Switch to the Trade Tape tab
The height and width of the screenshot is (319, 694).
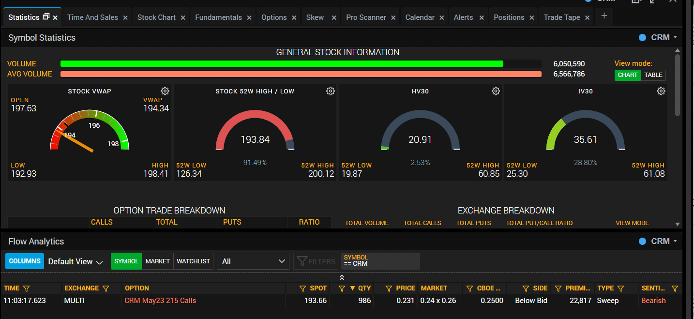562,17
